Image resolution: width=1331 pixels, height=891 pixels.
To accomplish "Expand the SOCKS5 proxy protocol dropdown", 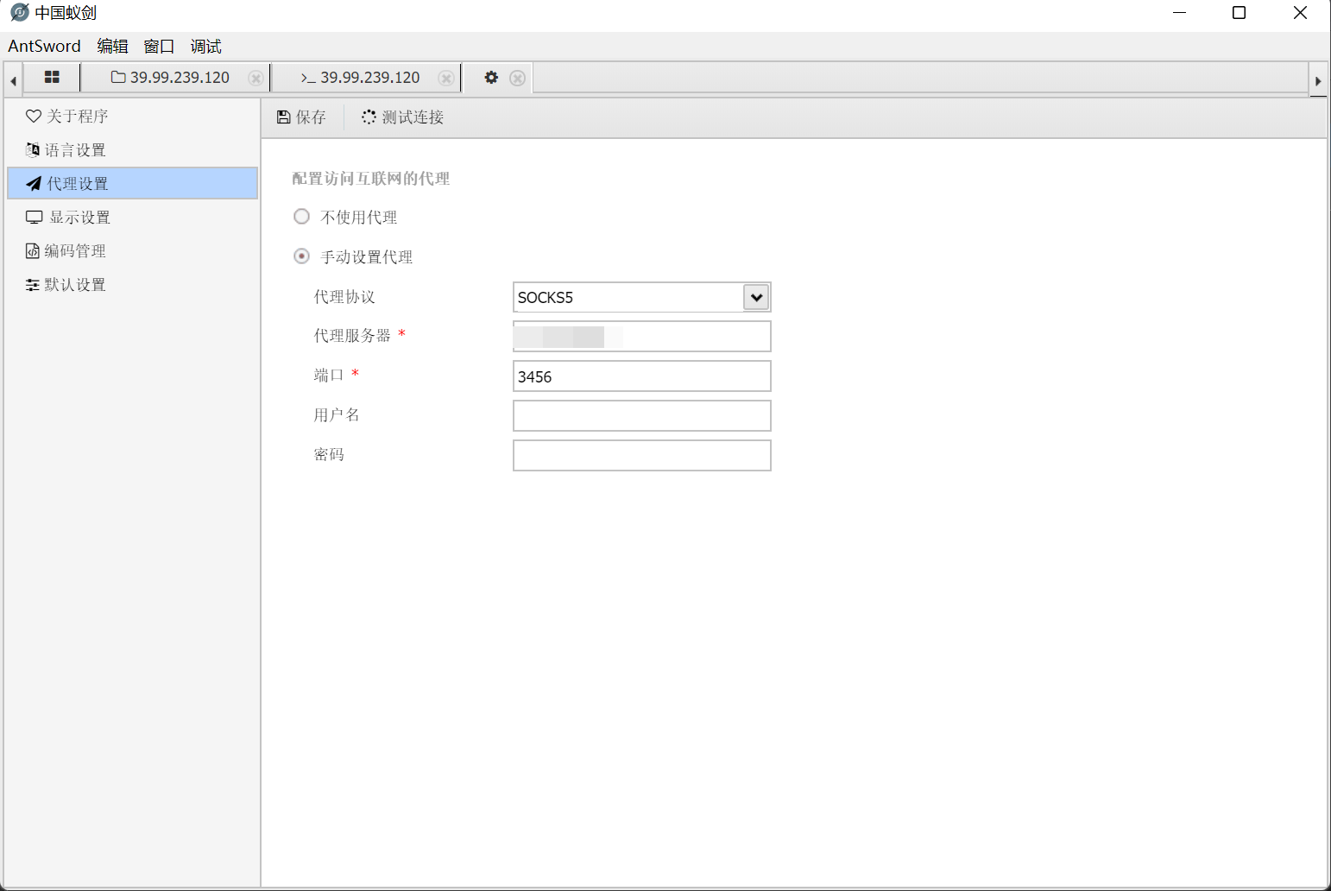I will (x=756, y=298).
